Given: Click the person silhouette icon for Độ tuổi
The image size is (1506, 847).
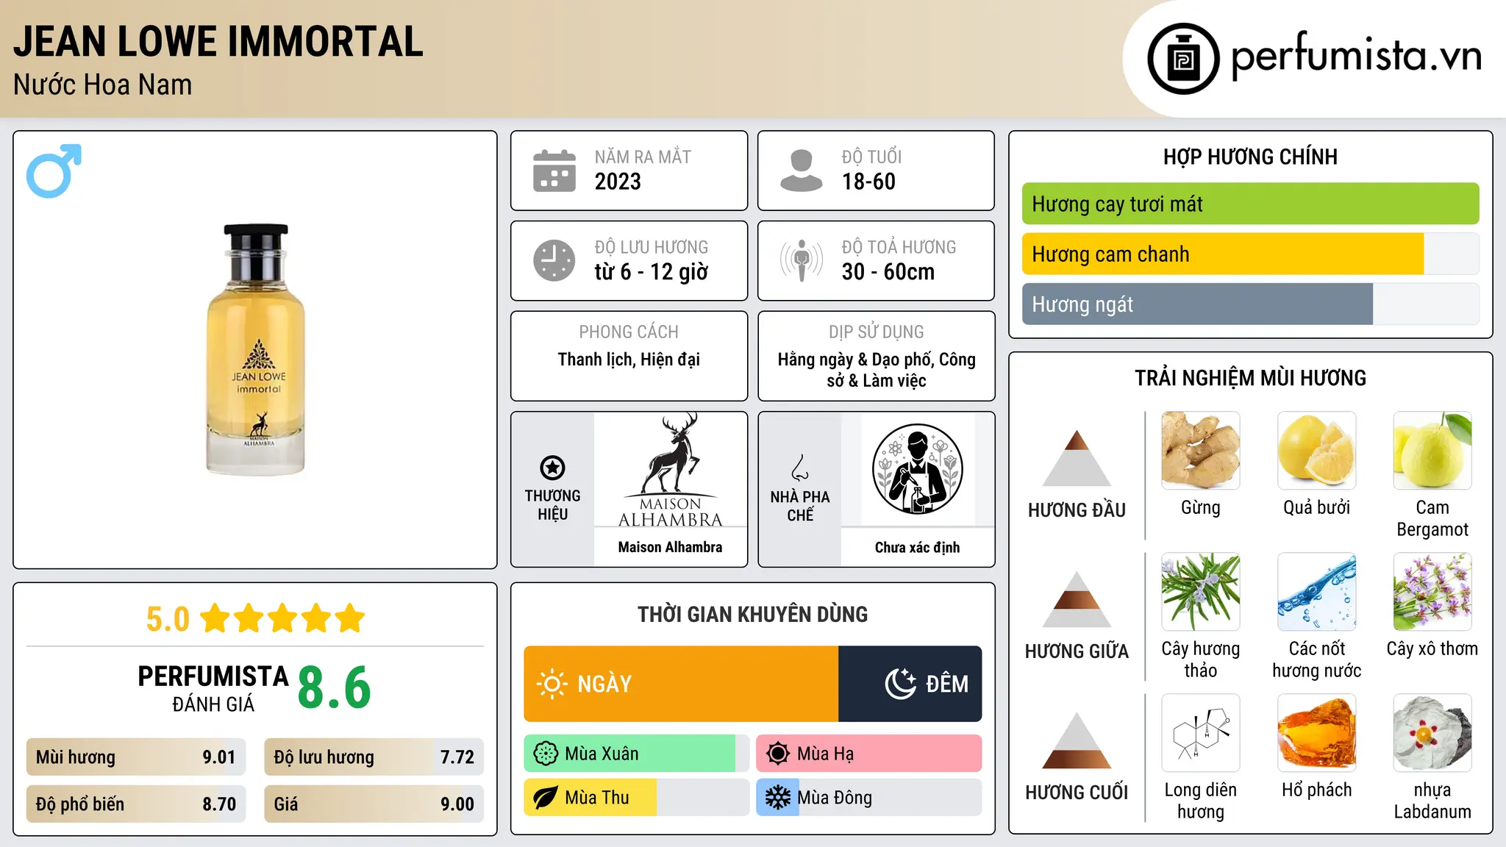Looking at the screenshot, I should (801, 171).
